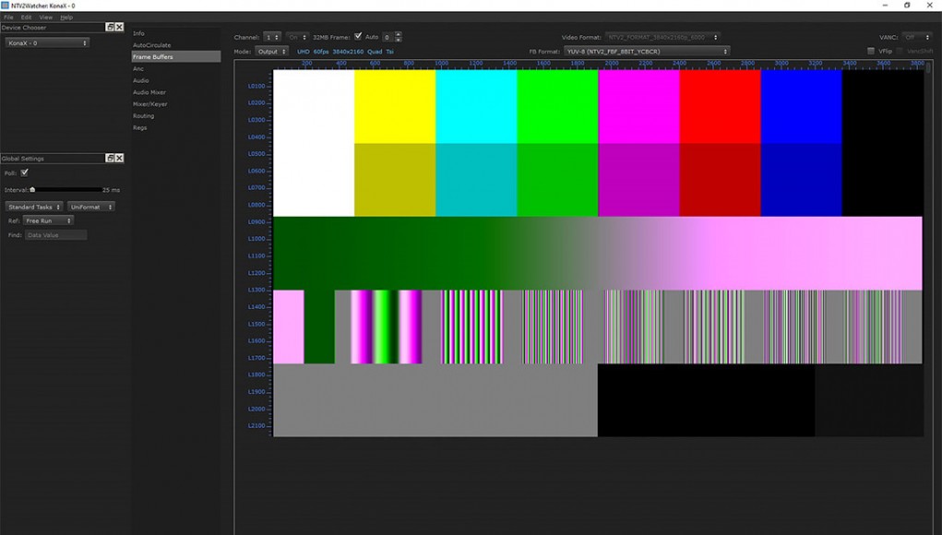Click the frame number stepper arrows
This screenshot has height=535, width=942.
coord(398,37)
